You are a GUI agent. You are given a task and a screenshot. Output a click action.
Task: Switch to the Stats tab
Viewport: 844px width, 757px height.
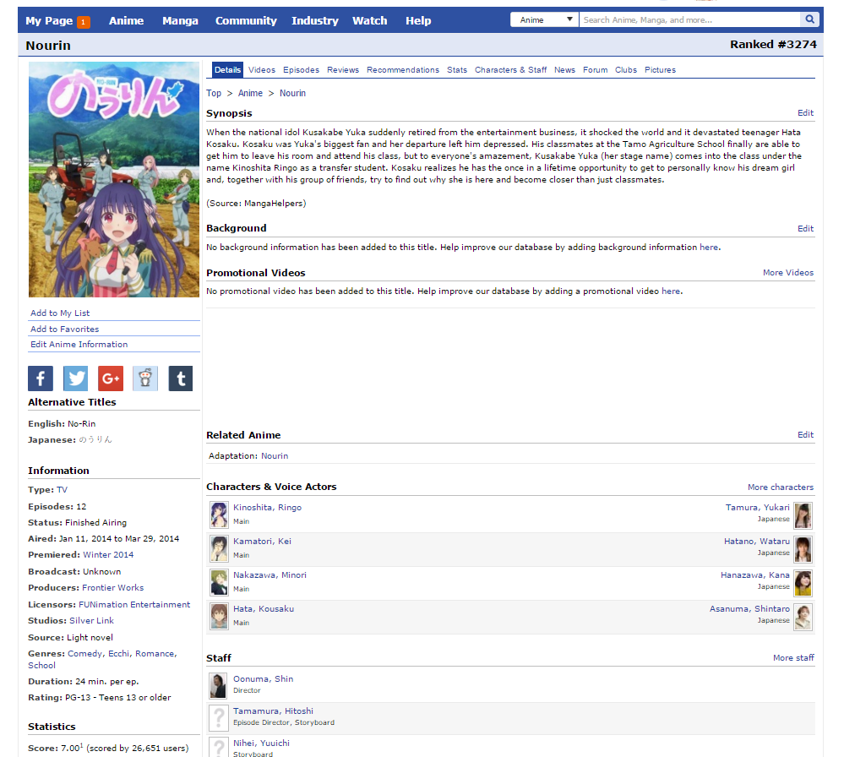[x=457, y=70]
